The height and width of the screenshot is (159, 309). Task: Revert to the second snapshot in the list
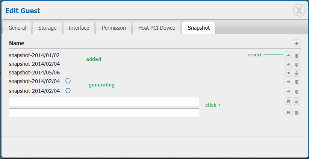click(288, 64)
